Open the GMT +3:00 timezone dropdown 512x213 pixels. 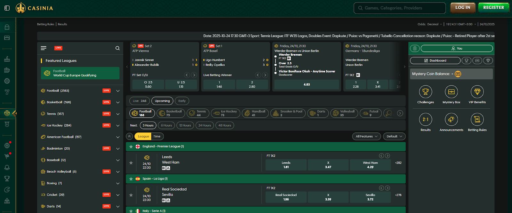pos(461,24)
